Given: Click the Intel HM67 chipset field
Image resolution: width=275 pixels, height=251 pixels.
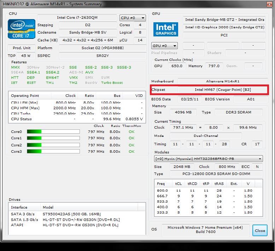Looking at the screenshot, I should click(x=223, y=90).
